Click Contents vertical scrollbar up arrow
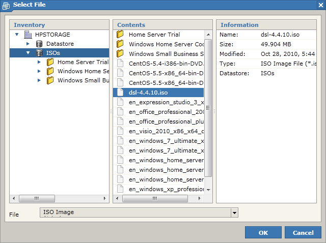Screen dimensions: 326x243 pyautogui.click(x=208, y=35)
